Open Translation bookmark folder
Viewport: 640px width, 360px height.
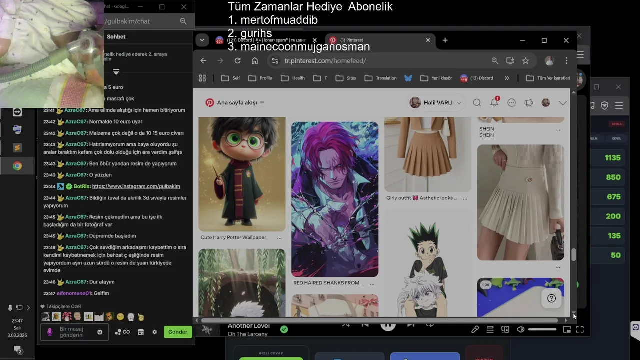pos(381,78)
